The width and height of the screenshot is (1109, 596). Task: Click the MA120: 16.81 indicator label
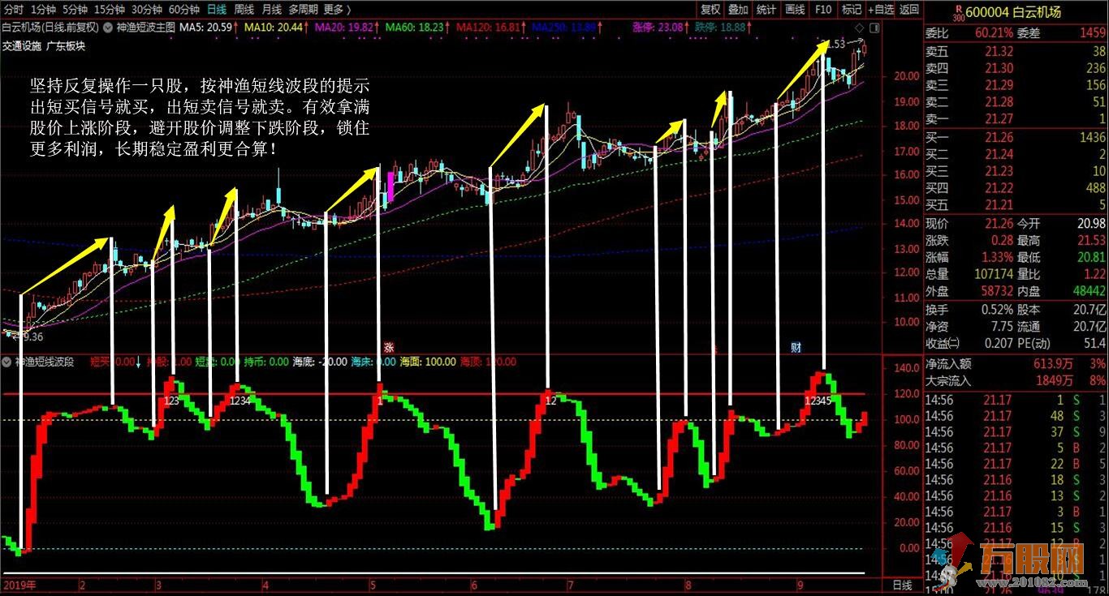pyautogui.click(x=487, y=27)
